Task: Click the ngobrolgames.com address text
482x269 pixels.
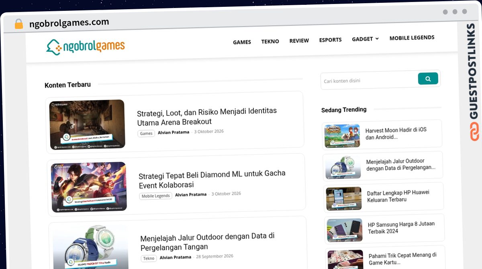Action: pos(69,23)
